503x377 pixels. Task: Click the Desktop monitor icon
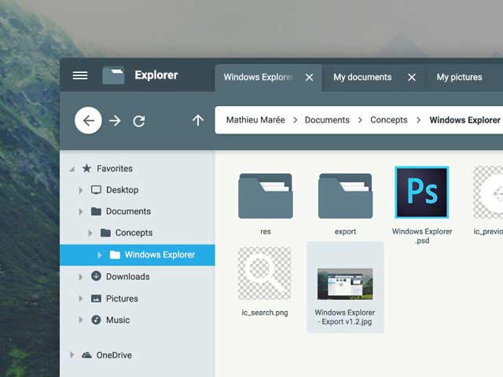(96, 190)
